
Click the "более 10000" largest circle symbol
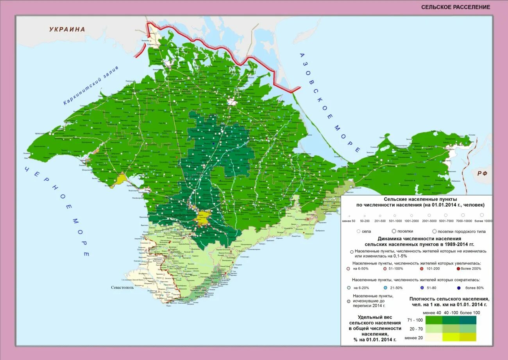coord(481,216)
